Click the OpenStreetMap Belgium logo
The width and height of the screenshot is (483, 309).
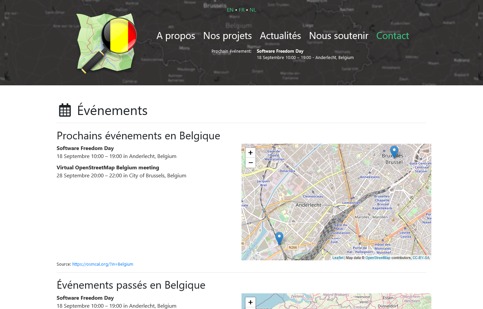tap(107, 43)
